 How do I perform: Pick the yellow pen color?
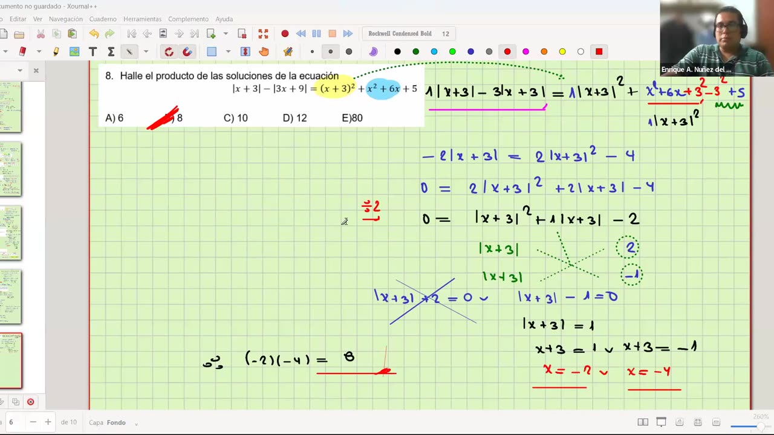[562, 52]
